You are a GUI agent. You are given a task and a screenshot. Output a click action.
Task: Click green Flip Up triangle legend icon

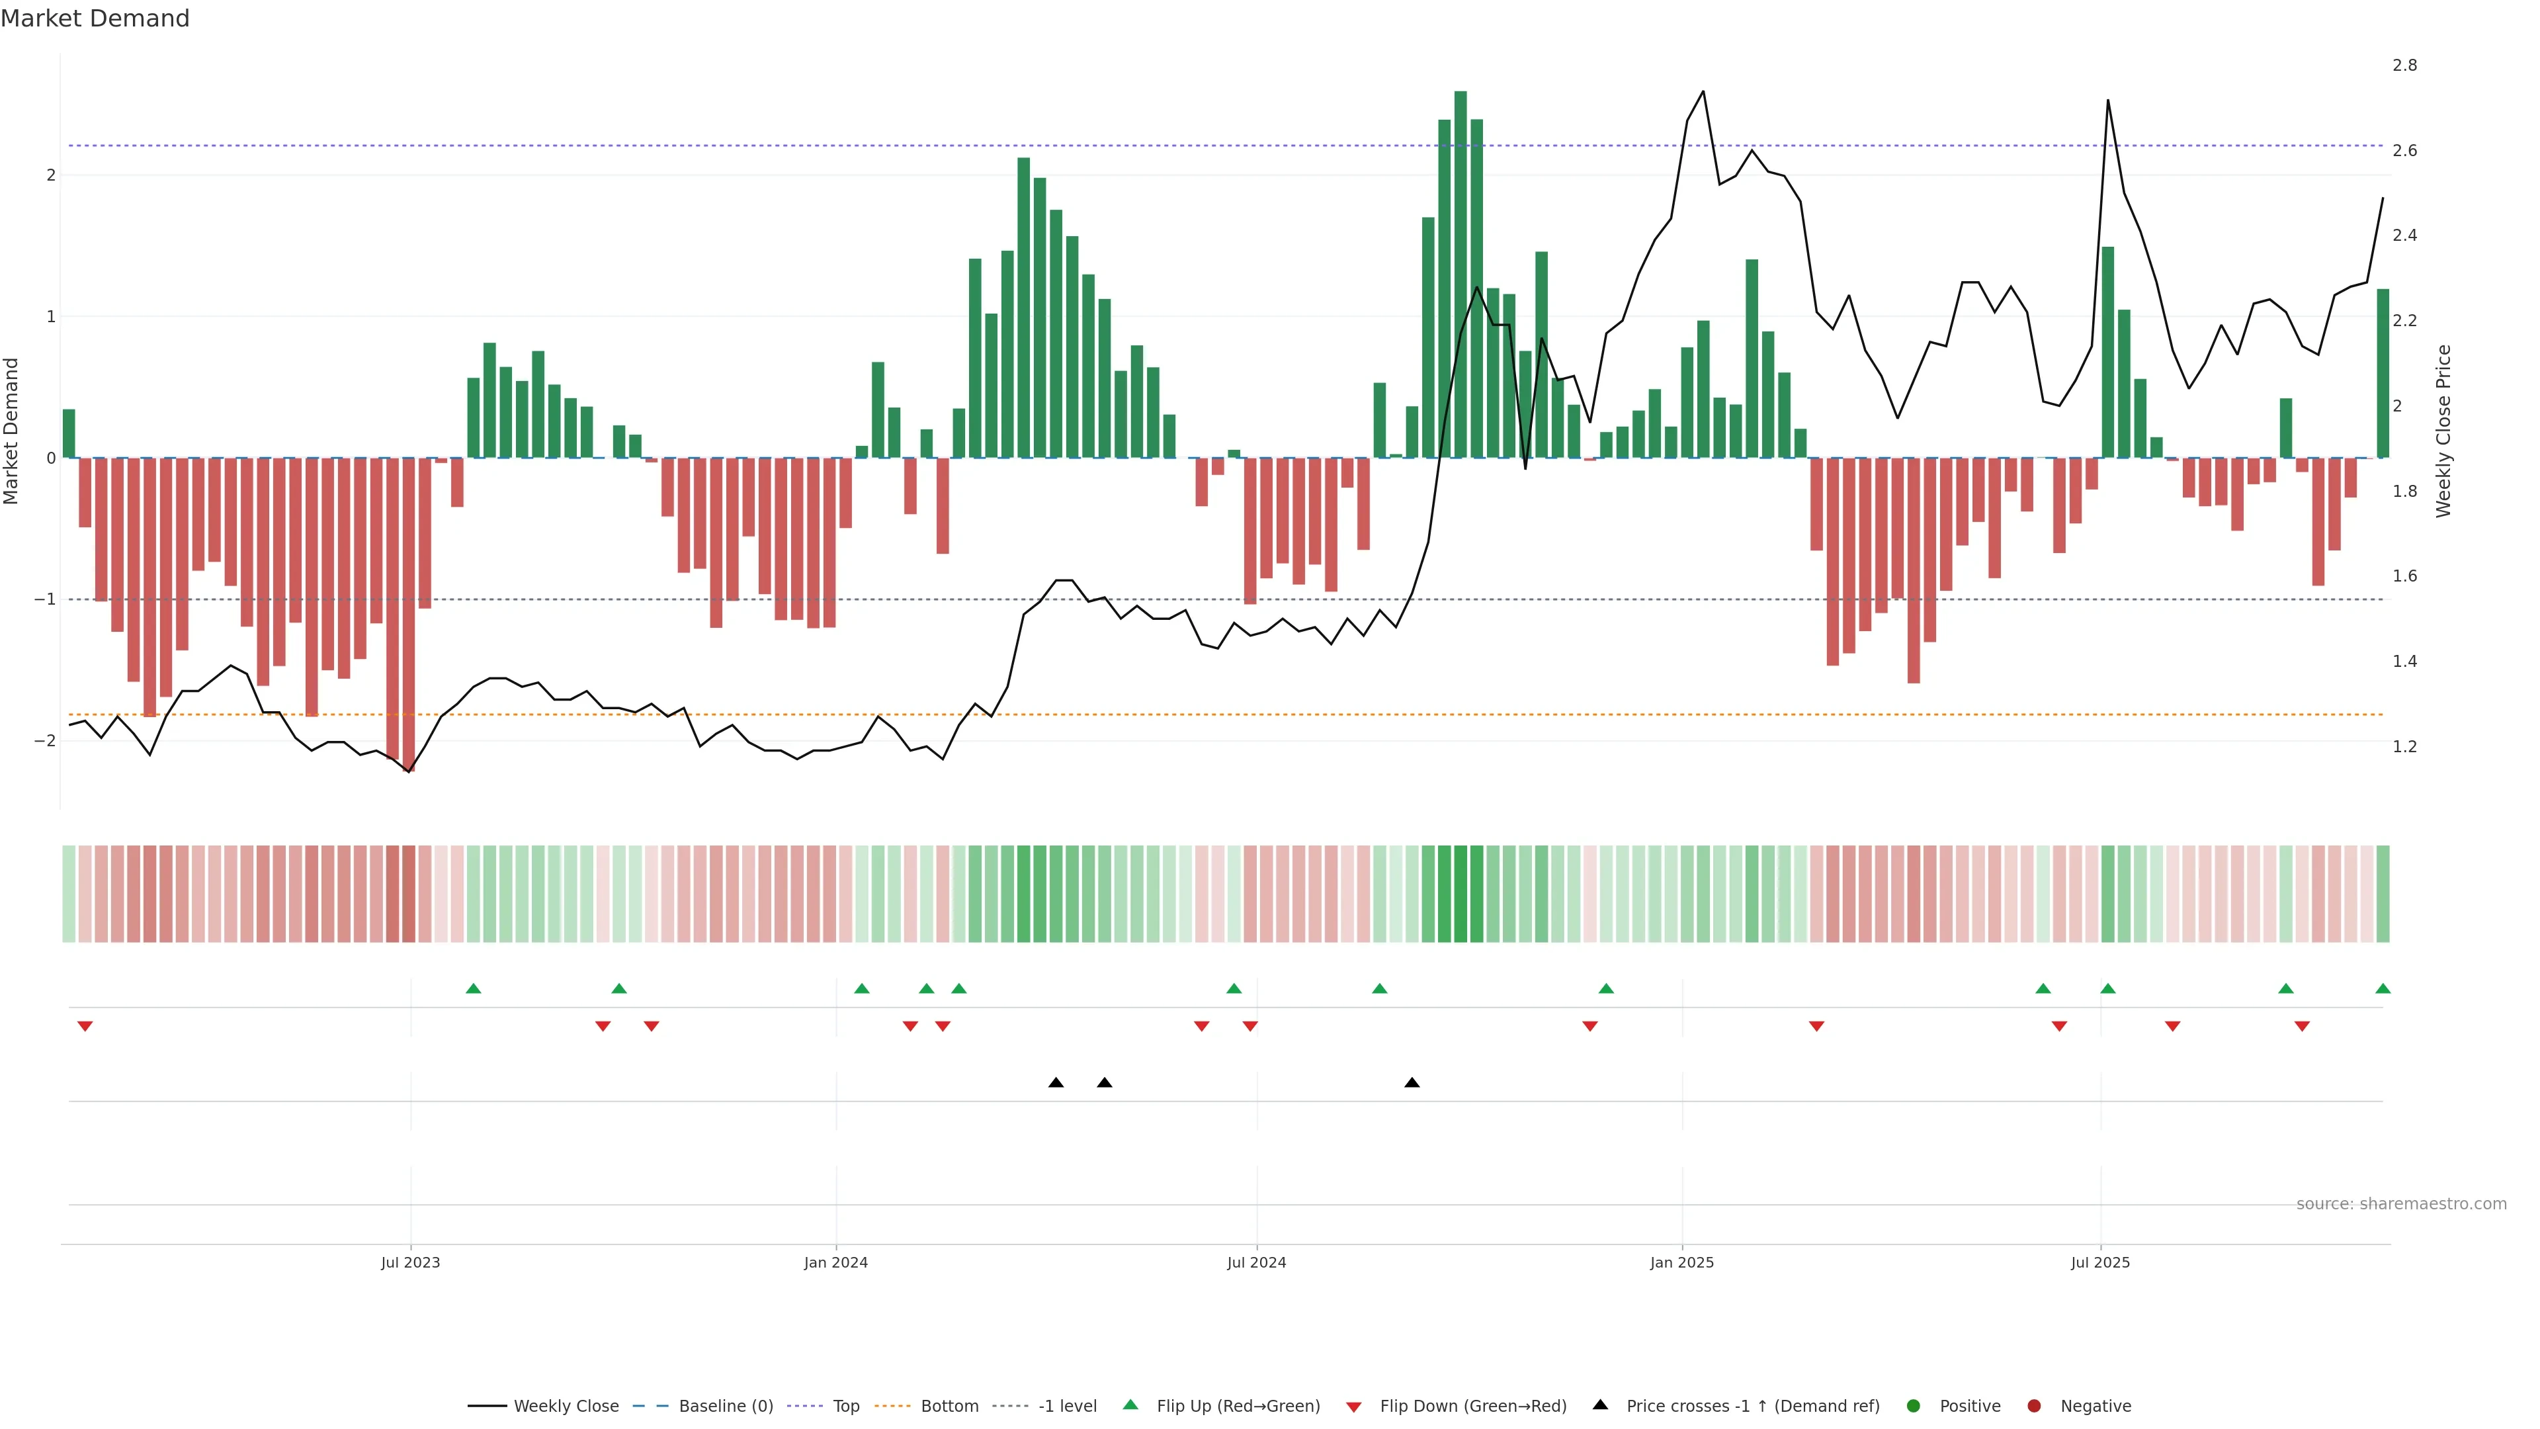tap(1130, 1405)
